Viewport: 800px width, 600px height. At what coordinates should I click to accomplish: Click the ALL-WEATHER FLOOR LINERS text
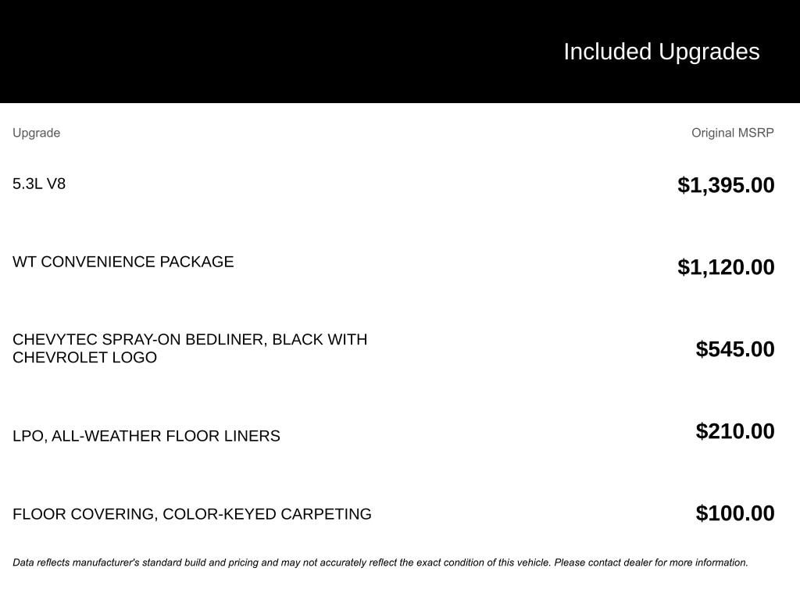pyautogui.click(x=166, y=436)
